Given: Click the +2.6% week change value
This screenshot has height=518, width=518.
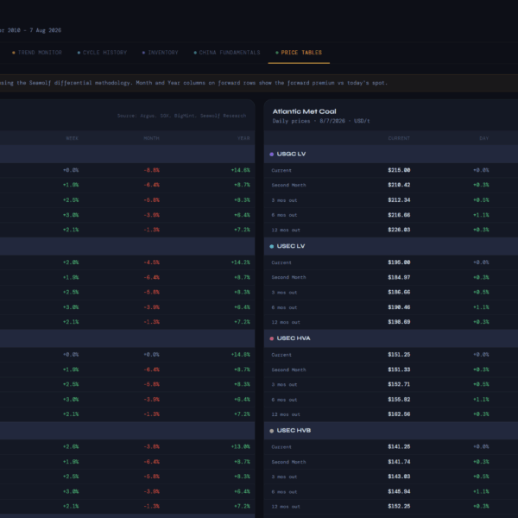Looking at the screenshot, I should pos(71,446).
